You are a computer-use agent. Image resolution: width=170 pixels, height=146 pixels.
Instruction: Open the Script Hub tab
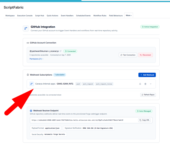coord(40,15)
